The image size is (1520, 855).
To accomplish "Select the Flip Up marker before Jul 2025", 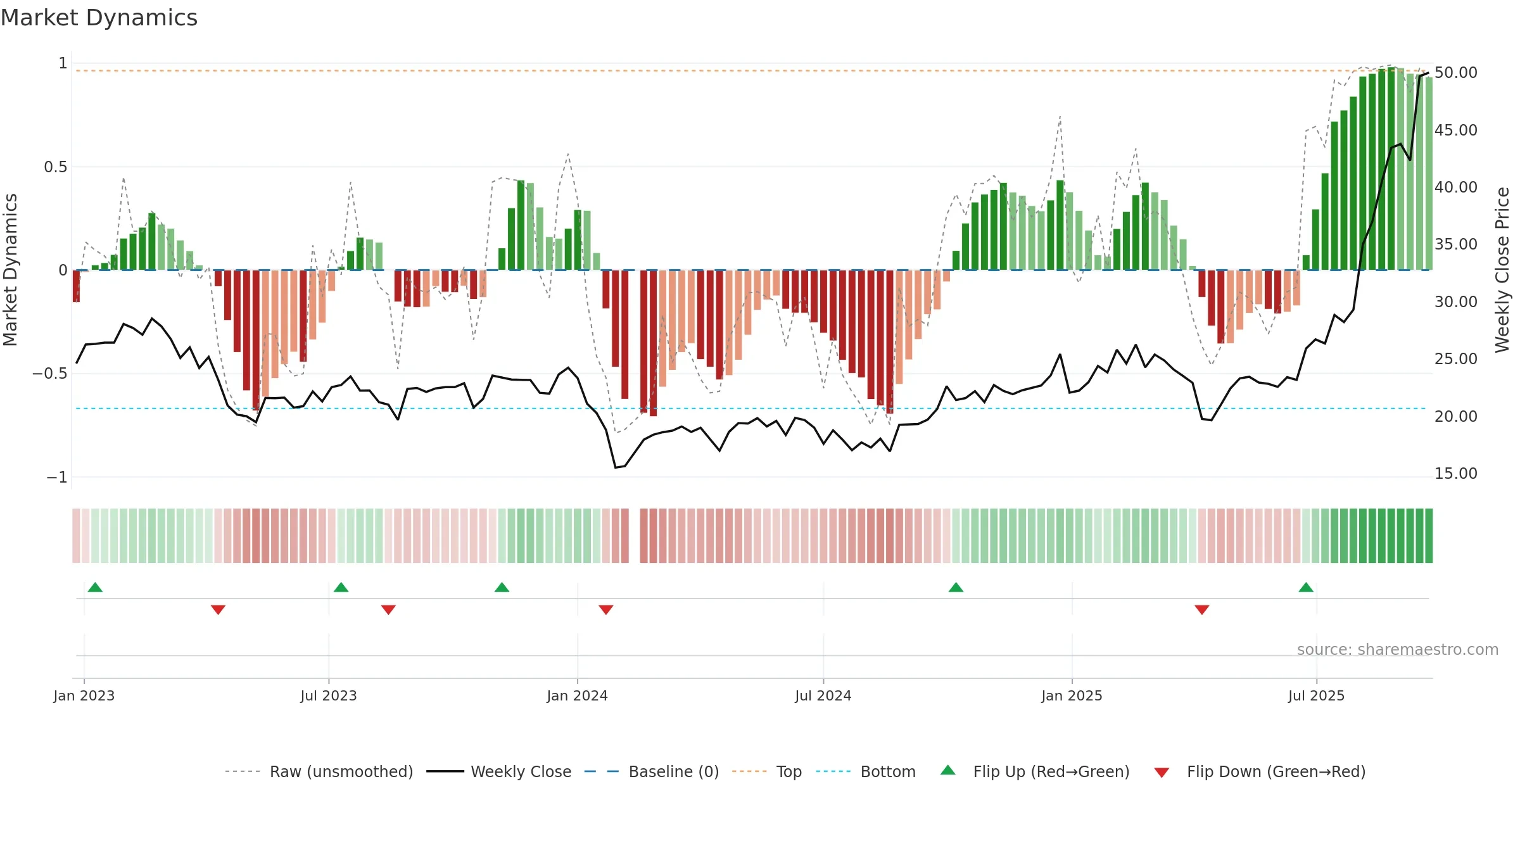I will point(1306,587).
